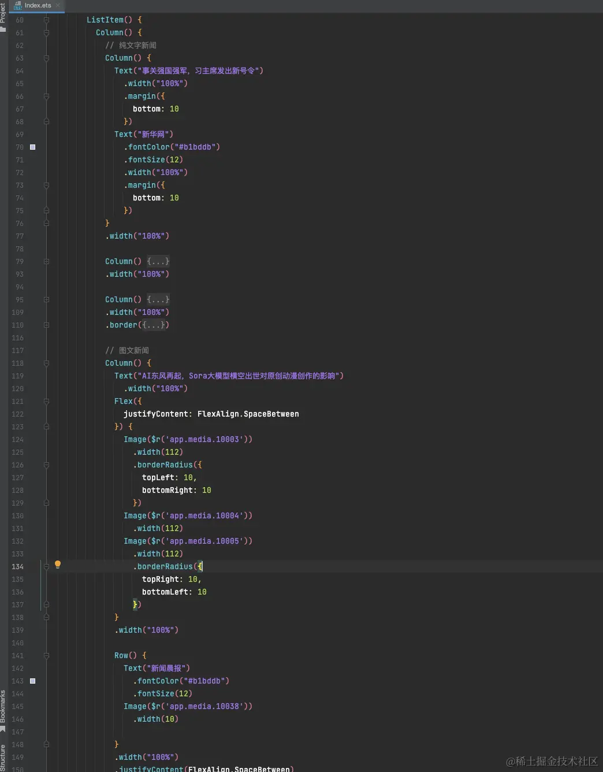Select the Index.ets file tab
Screen dimensions: 603x772
point(38,5)
